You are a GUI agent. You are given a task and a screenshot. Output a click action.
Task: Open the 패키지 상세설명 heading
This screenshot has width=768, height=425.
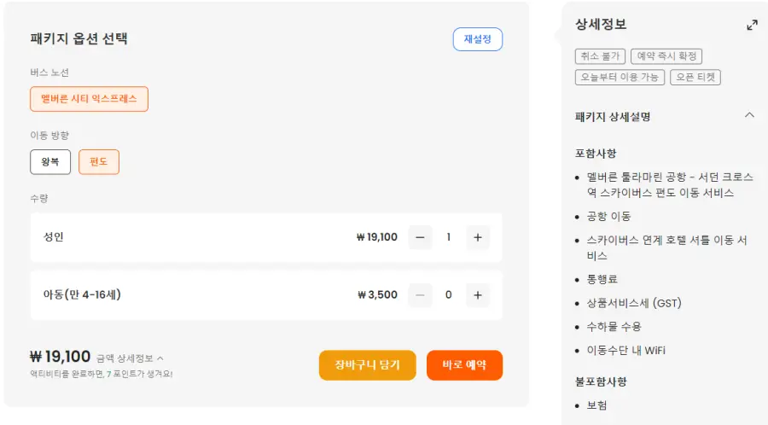(613, 117)
